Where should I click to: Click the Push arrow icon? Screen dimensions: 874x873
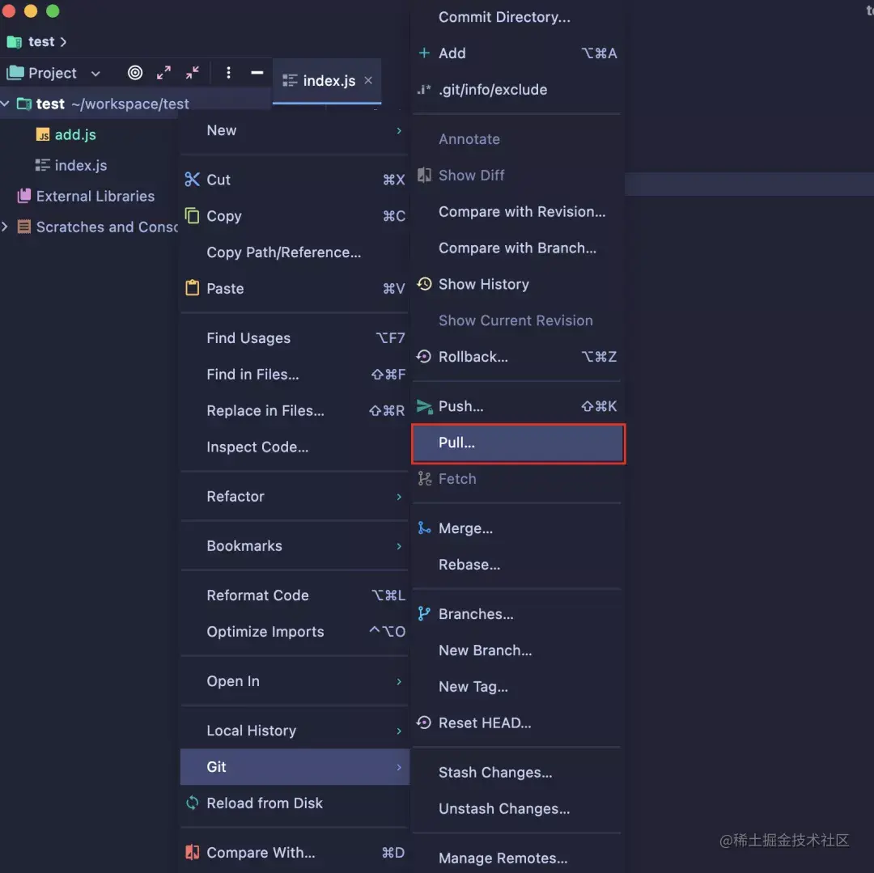(424, 407)
